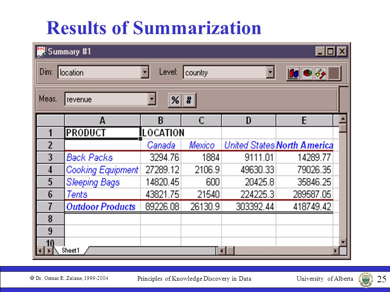Click cell value 49630.33
This screenshot has width=390, height=292.
(257, 170)
